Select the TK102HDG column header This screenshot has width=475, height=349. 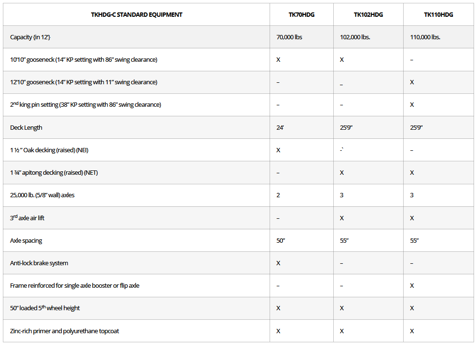pyautogui.click(x=368, y=15)
